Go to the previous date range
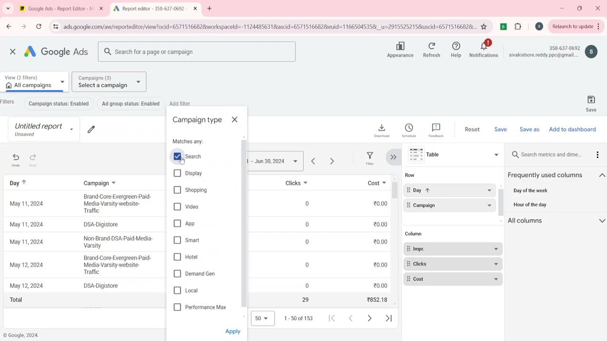 pyautogui.click(x=313, y=162)
